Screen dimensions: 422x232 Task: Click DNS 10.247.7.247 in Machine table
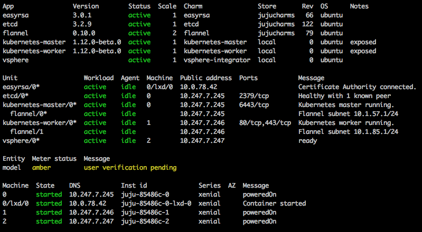tap(91, 221)
